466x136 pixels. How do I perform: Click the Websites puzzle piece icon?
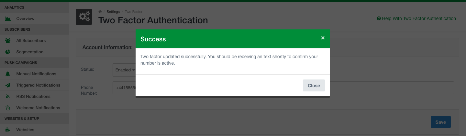[x=8, y=130]
